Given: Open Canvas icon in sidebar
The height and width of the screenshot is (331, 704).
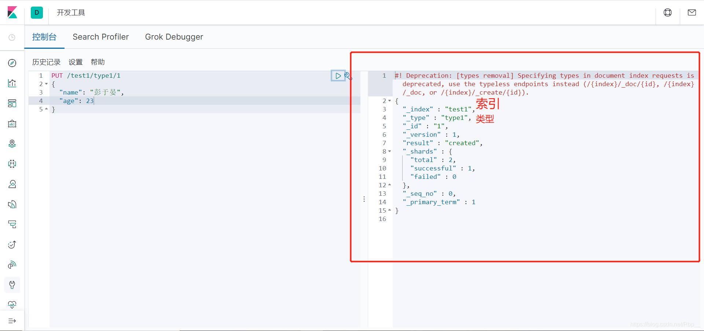Looking at the screenshot, I should click(12, 124).
